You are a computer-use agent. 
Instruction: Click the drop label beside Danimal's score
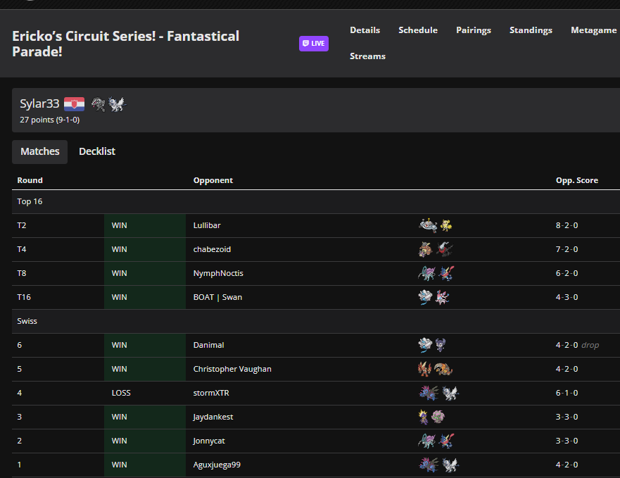[x=590, y=346]
